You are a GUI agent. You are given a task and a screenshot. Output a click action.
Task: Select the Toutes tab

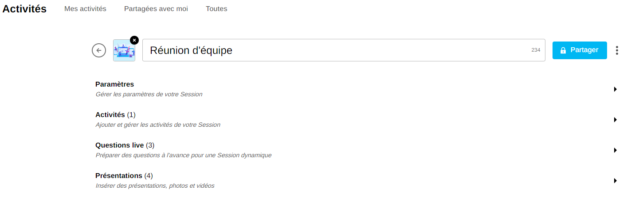216,9
